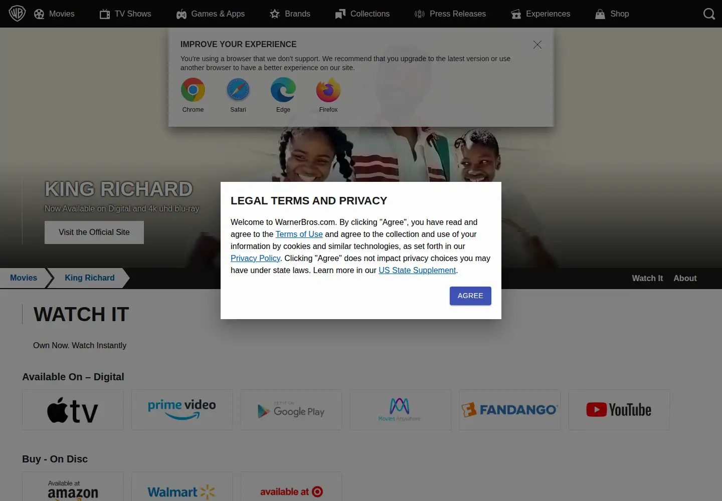
Task: Buy on disc at Walmart tile
Action: tap(182, 486)
